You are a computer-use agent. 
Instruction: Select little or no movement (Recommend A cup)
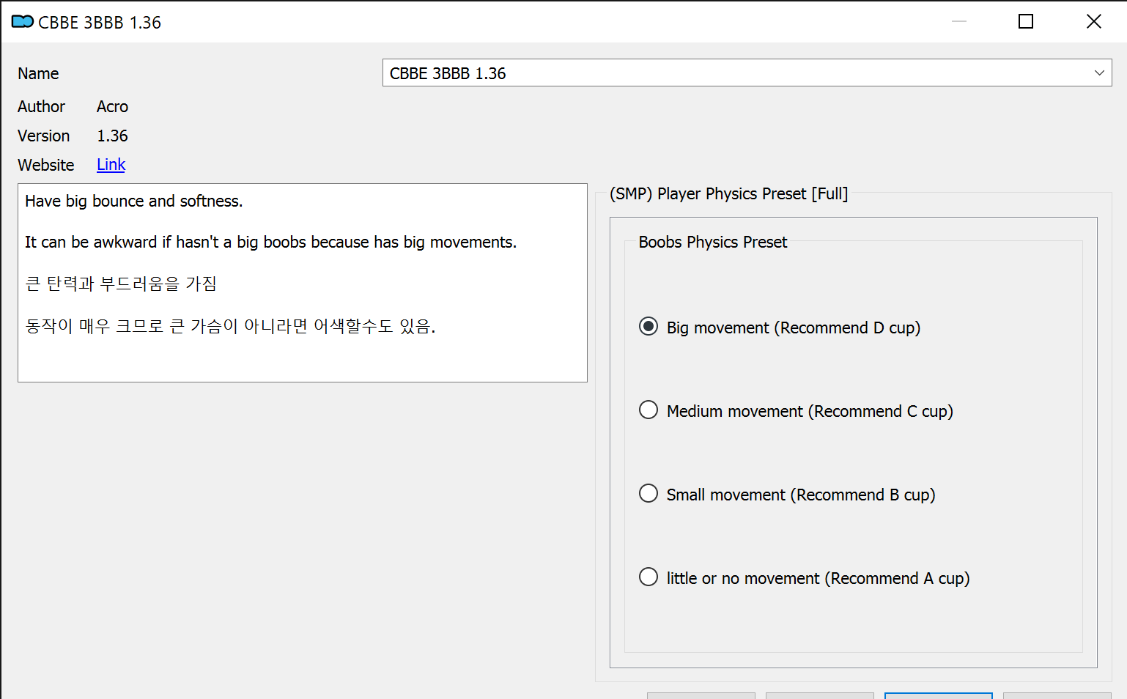(x=804, y=577)
